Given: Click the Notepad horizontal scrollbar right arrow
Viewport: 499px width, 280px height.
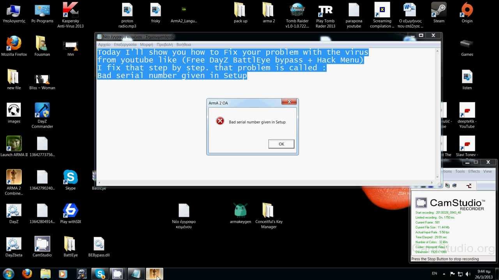Looking at the screenshot, I should coord(432,182).
